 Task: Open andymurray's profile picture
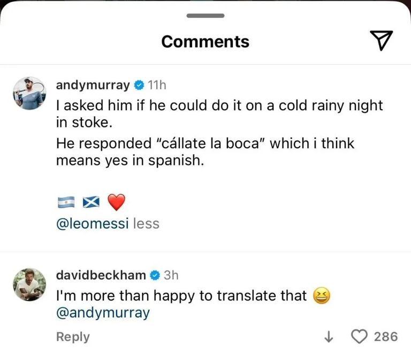[29, 93]
